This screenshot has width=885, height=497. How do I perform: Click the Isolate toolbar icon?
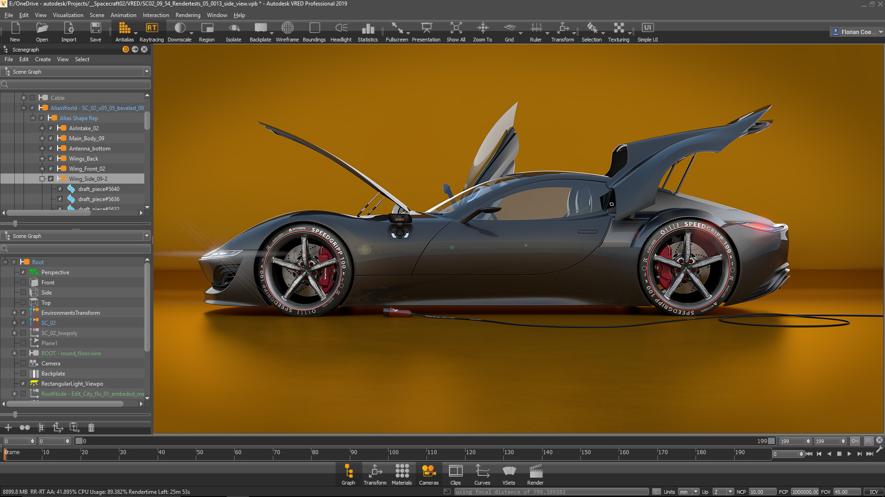234,29
